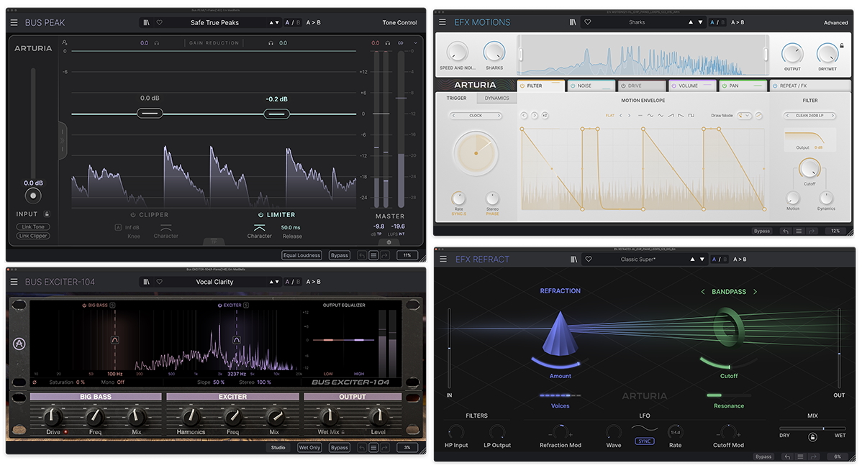Open the Clean 24dB LP filter dropdown

(810, 115)
